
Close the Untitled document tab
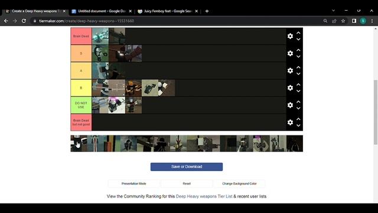(130, 11)
